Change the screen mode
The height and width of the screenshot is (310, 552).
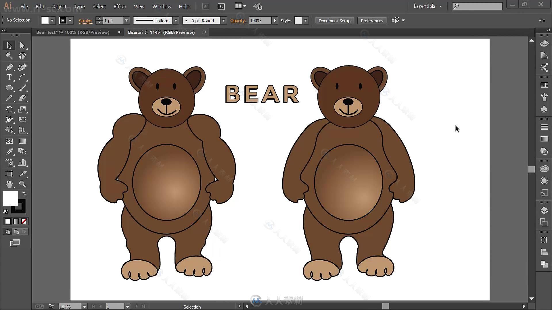point(15,243)
